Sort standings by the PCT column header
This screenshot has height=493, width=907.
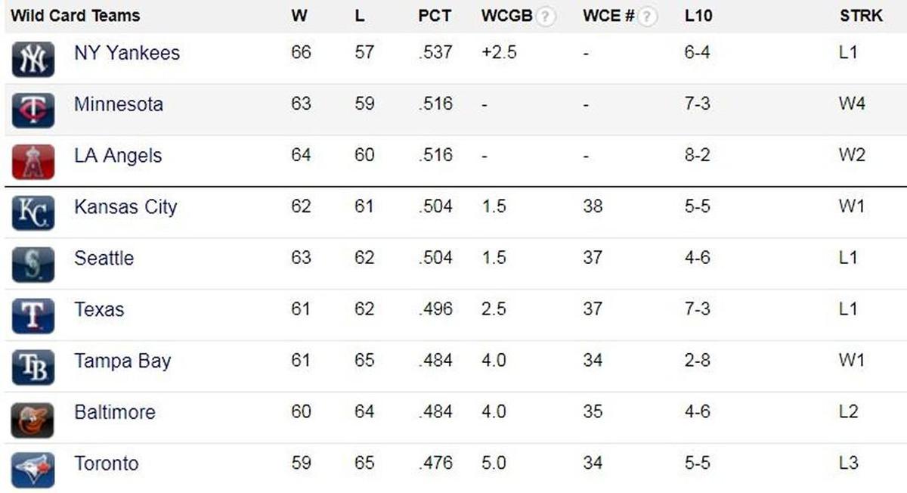435,16
